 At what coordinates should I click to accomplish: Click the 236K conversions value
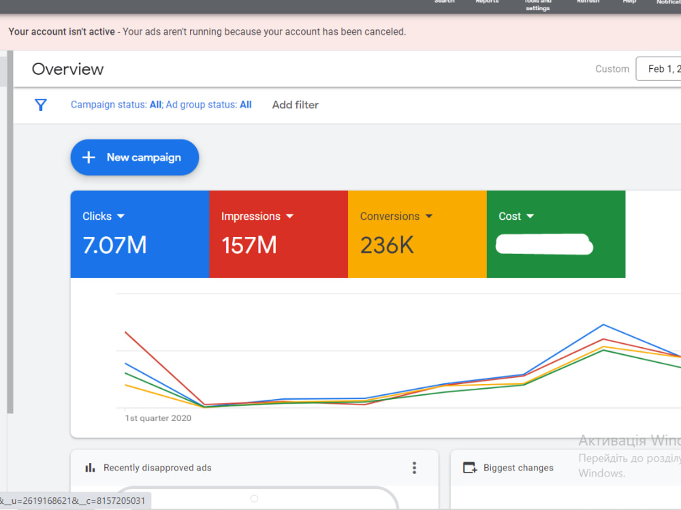(x=387, y=245)
